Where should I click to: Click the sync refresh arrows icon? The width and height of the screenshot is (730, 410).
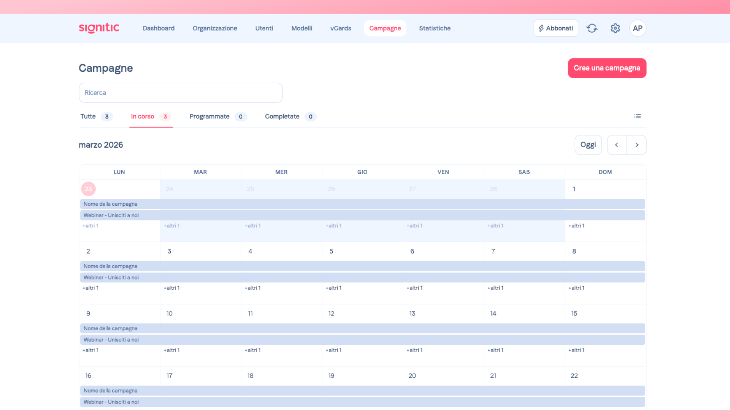(x=592, y=28)
